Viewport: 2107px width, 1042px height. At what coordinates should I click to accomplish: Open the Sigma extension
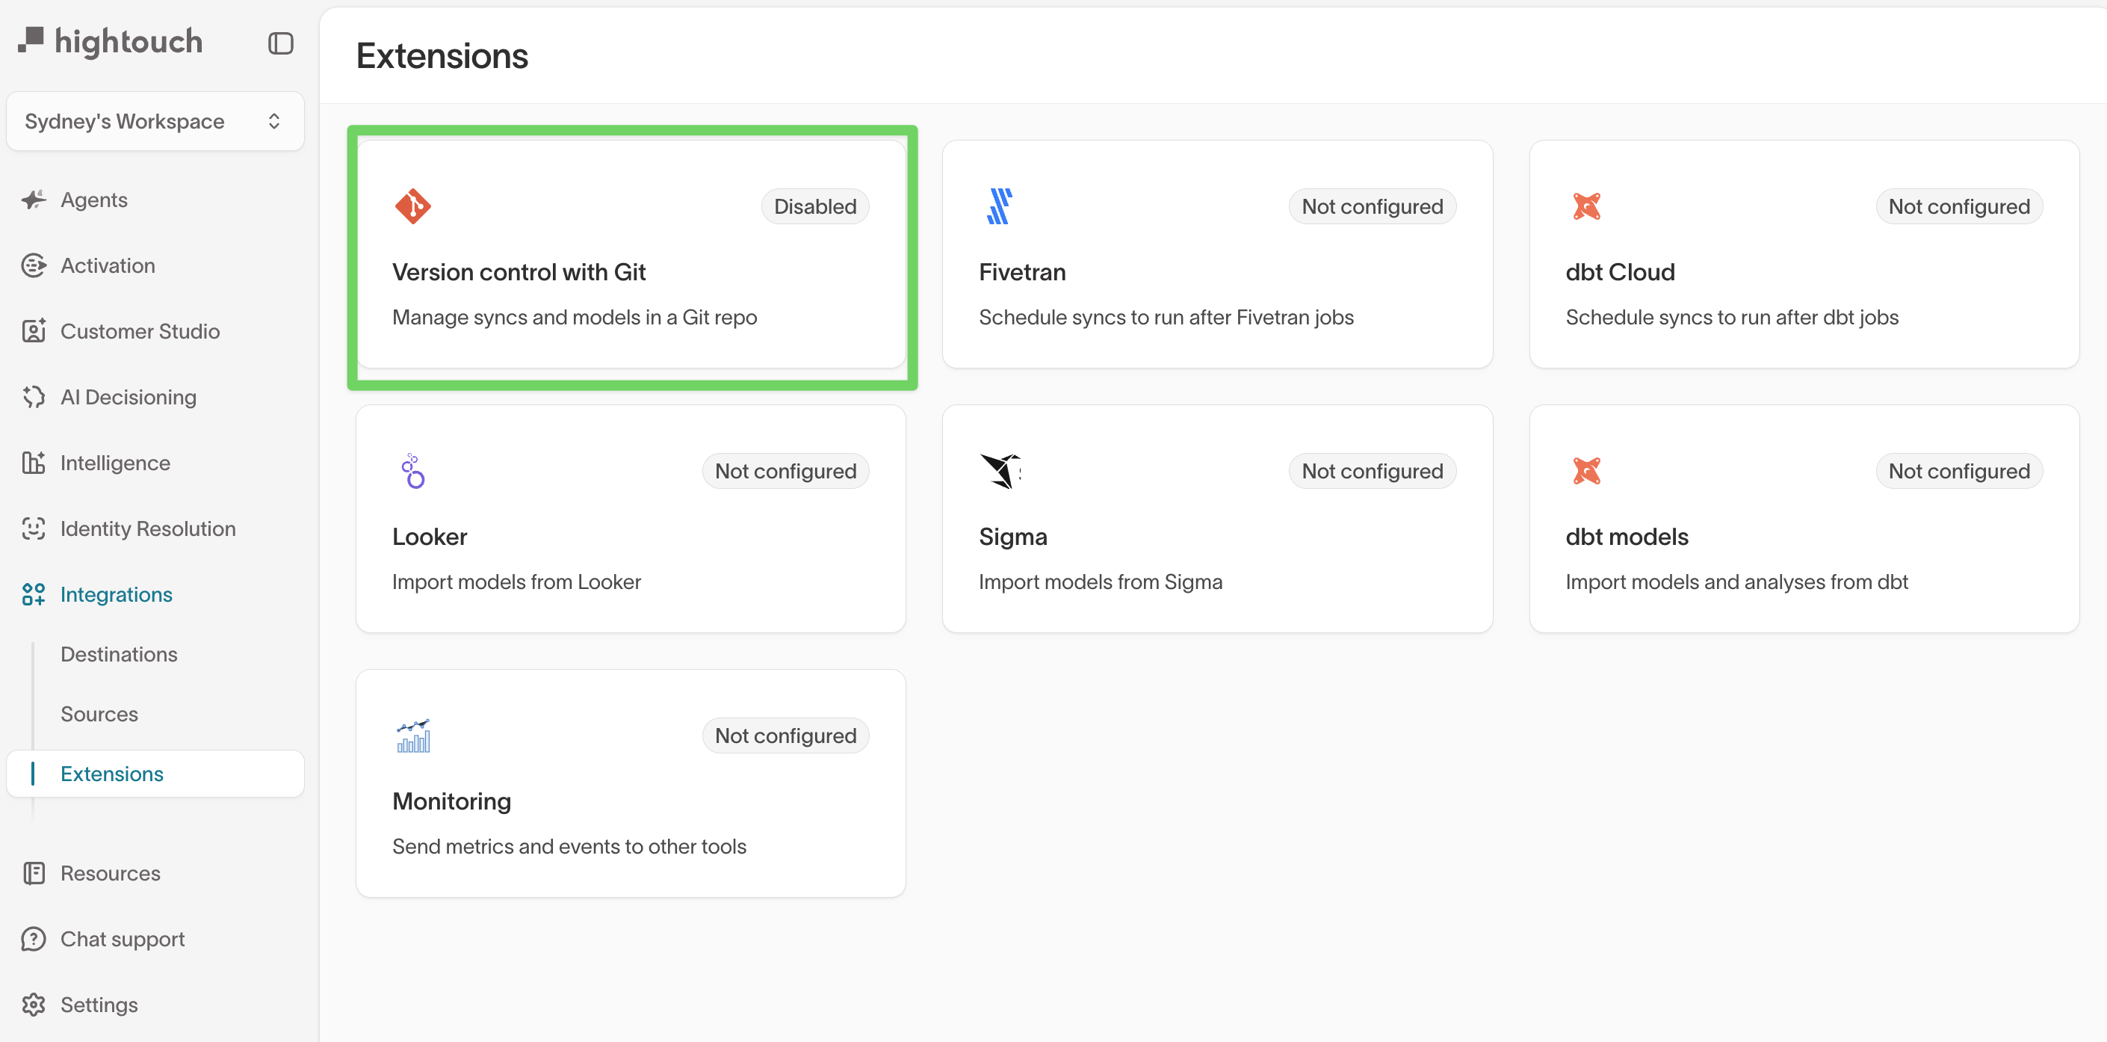(x=1217, y=519)
